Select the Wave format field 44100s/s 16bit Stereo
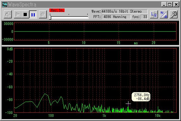 coord(124,11)
